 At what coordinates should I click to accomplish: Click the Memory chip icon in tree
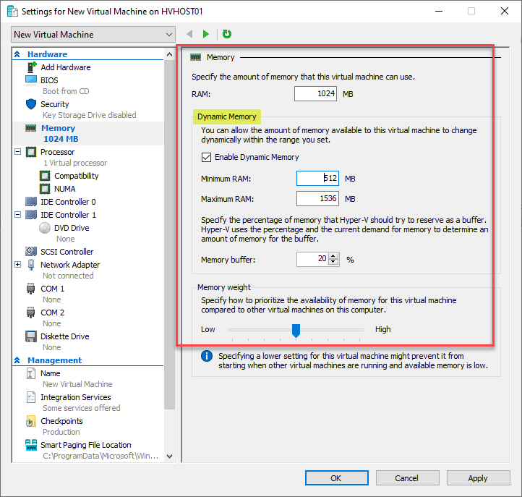click(x=31, y=128)
